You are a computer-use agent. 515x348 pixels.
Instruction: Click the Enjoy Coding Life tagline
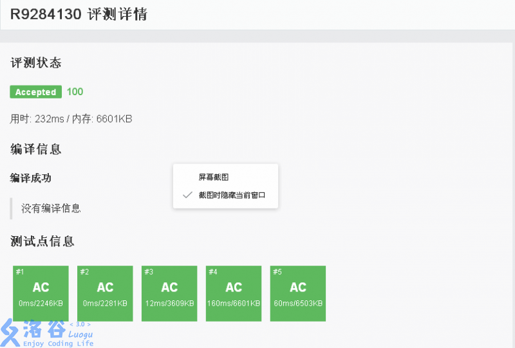point(58,343)
